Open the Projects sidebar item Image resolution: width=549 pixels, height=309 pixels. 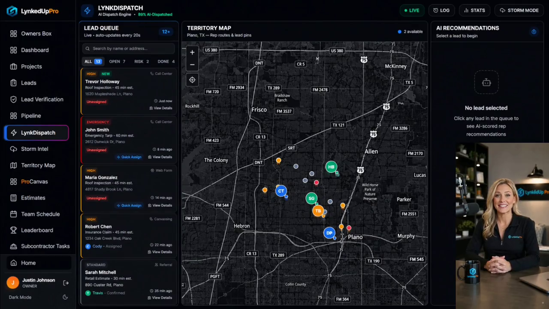click(x=31, y=67)
